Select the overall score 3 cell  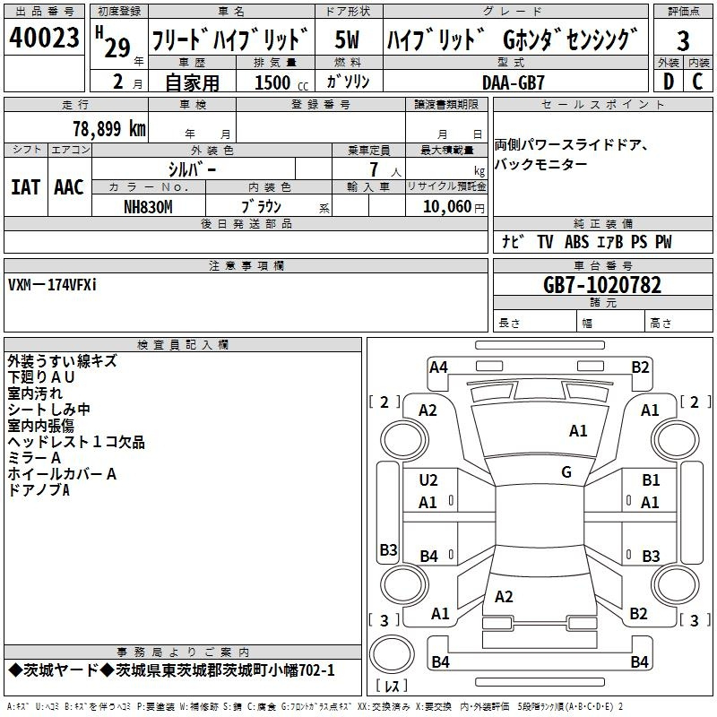pos(683,39)
